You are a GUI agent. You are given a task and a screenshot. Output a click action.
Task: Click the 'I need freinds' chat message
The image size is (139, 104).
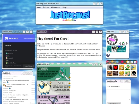click(12, 97)
